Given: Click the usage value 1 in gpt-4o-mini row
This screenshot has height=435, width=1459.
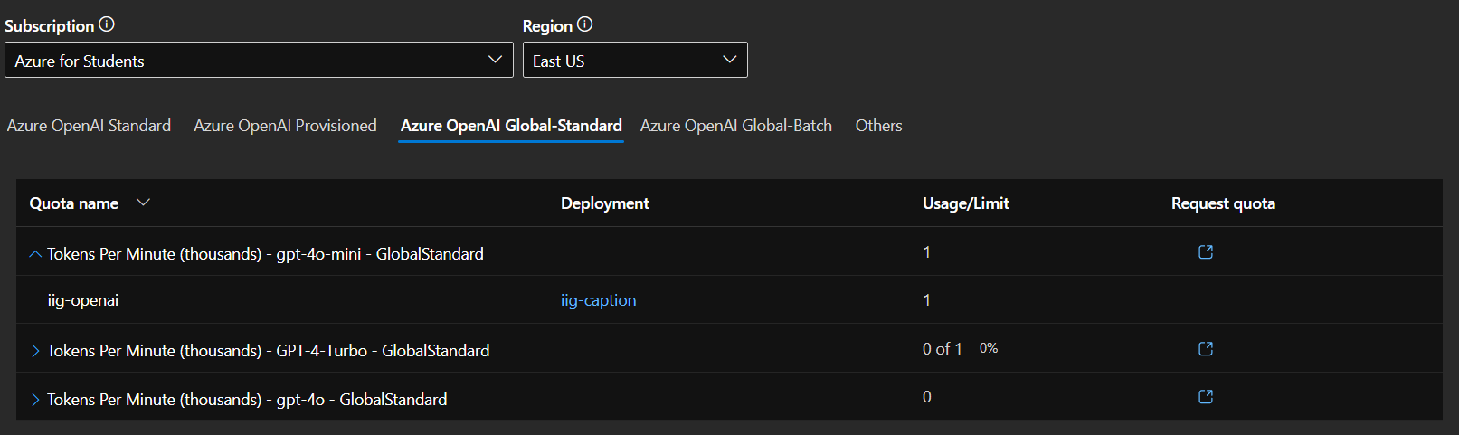Looking at the screenshot, I should pyautogui.click(x=927, y=252).
